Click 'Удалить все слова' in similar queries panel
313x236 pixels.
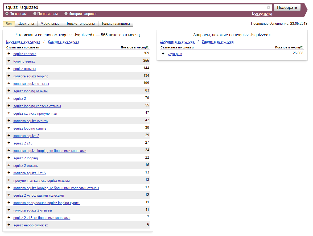click(218, 42)
